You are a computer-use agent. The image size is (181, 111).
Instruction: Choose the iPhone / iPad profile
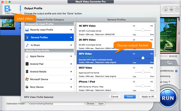(x=115, y=85)
